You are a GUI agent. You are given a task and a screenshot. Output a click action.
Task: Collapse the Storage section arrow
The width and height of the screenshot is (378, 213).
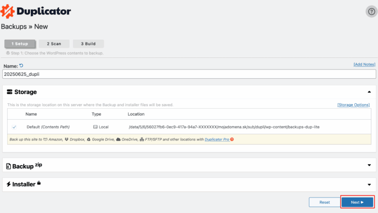coord(369,92)
